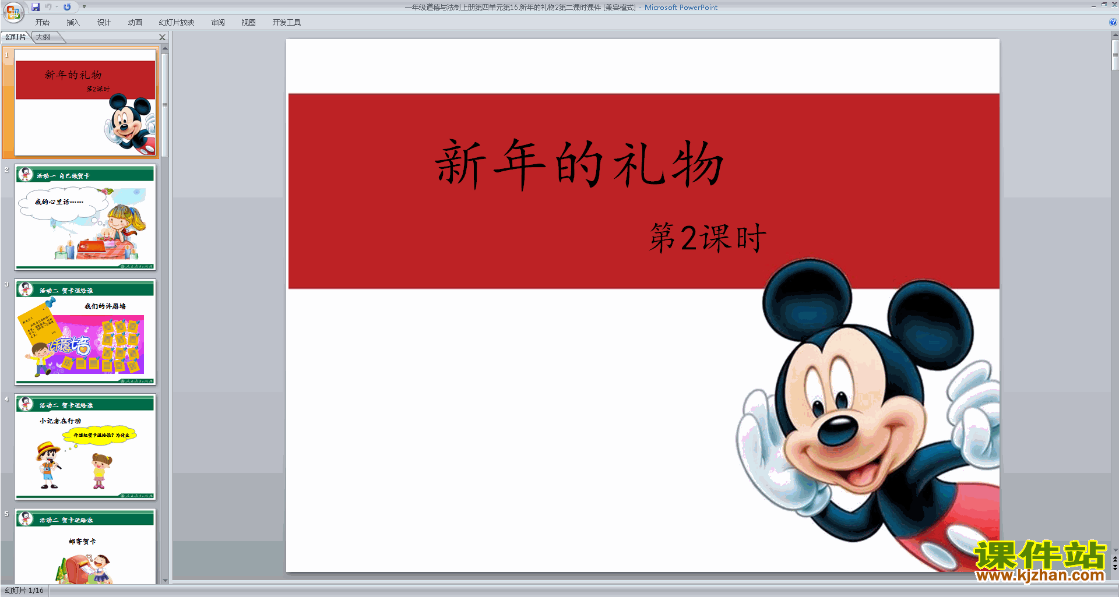Select slide 4 thumbnail 小记者在行动

[85, 447]
